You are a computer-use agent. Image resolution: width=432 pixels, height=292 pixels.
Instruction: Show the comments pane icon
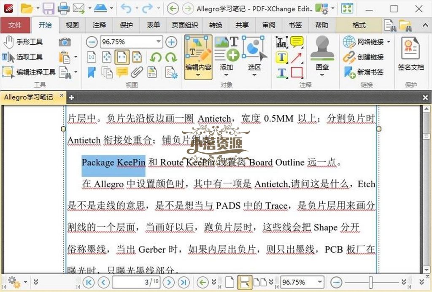click(x=122, y=72)
